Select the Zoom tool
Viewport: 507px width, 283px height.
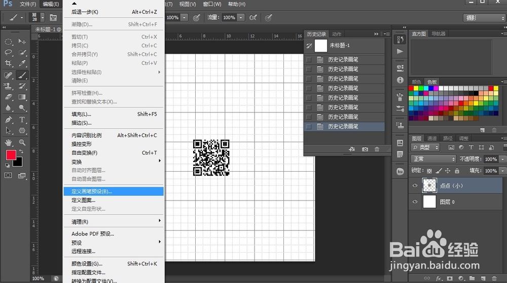click(22, 142)
